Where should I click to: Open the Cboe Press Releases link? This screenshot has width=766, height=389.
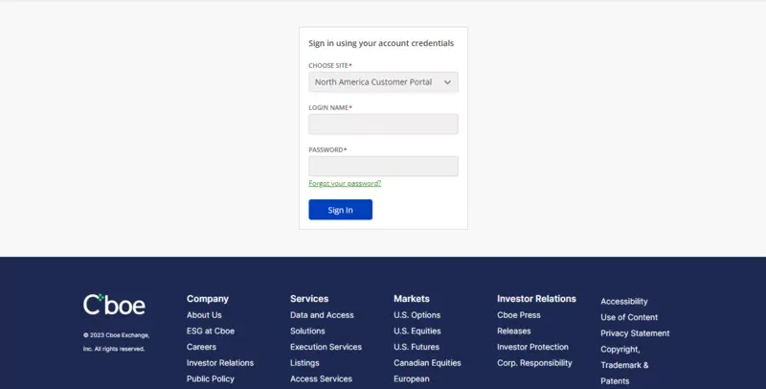(x=519, y=323)
